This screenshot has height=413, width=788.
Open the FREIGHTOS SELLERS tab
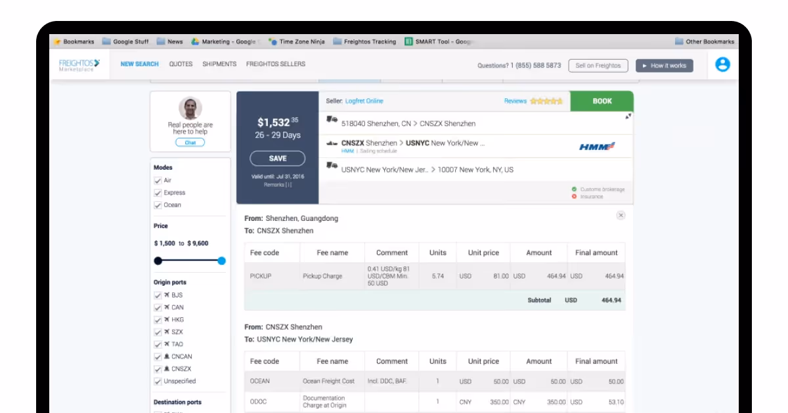point(276,64)
